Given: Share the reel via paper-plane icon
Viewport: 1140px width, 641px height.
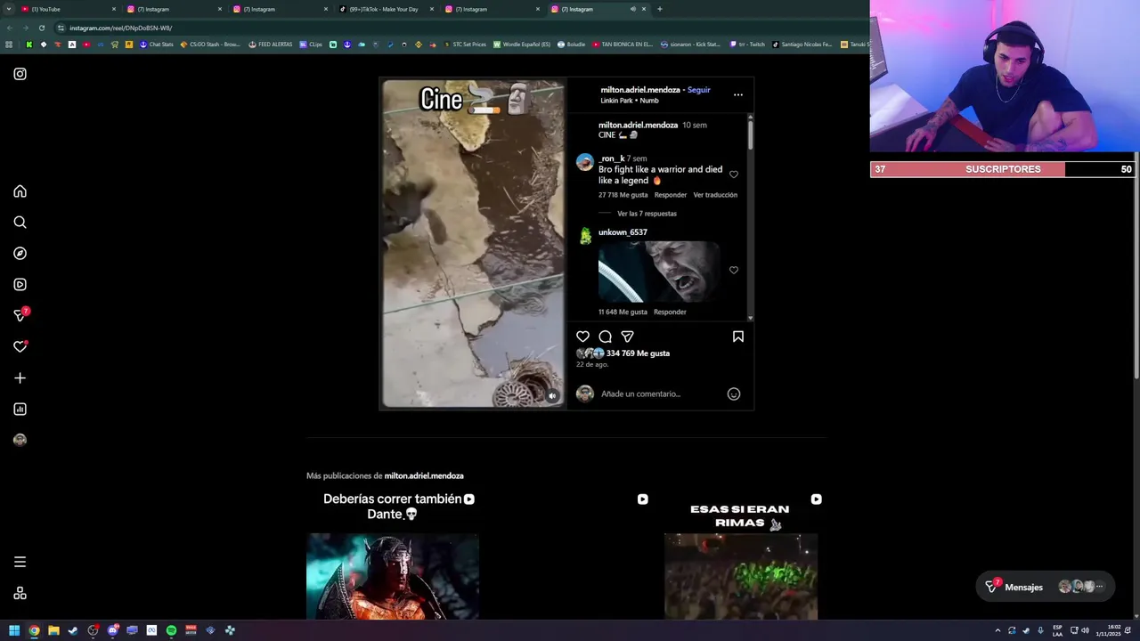Looking at the screenshot, I should 627,337.
